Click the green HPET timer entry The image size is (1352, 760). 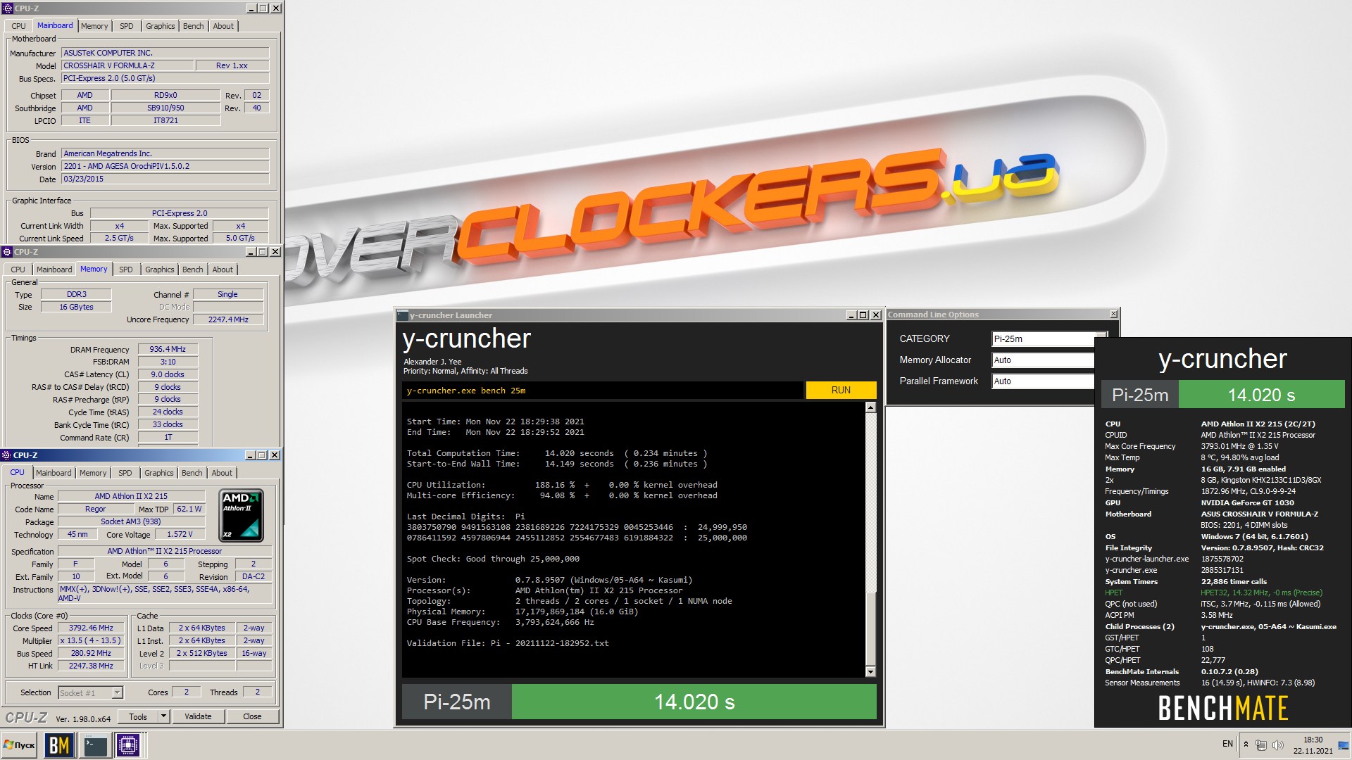coord(1213,593)
